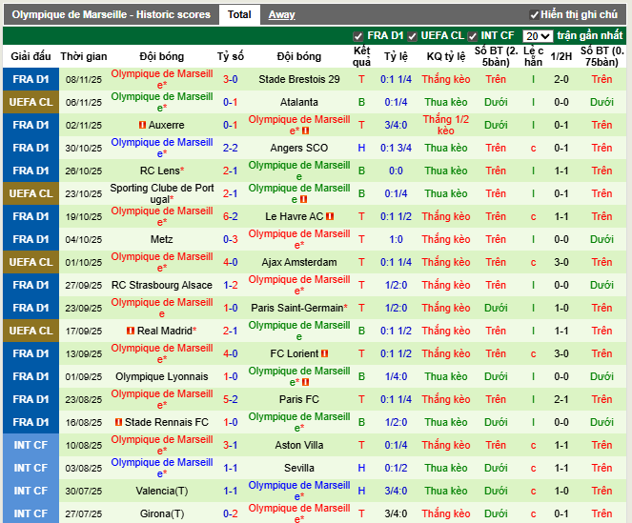Click red card icon beside Stade Rennais FC
This screenshot has width=632, height=523.
(118, 422)
